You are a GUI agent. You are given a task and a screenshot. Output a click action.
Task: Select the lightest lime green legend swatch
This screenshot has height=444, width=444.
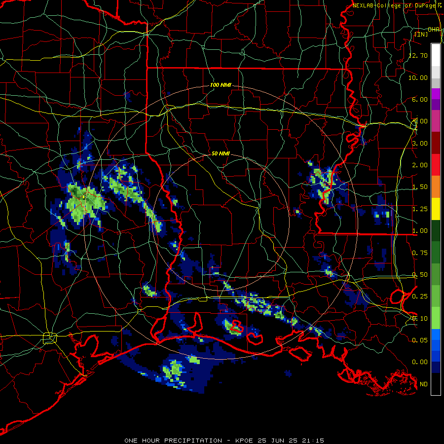[x=436, y=318]
